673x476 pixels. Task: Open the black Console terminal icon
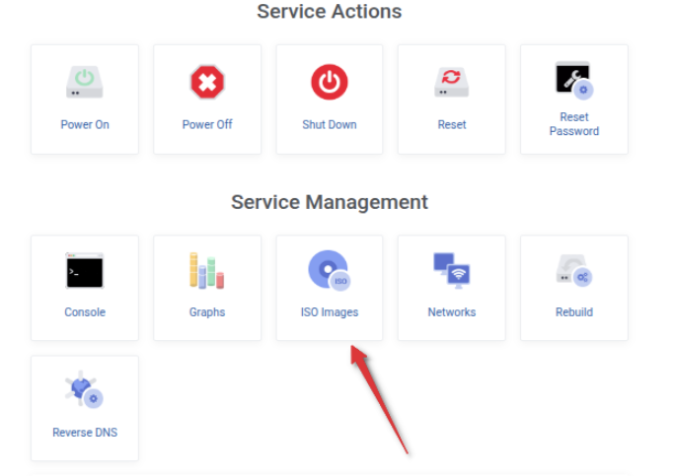[x=85, y=271]
